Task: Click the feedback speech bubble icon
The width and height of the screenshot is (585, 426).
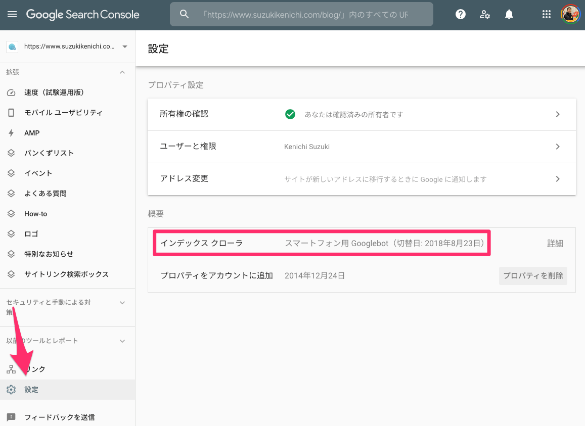Action: pos(11,417)
